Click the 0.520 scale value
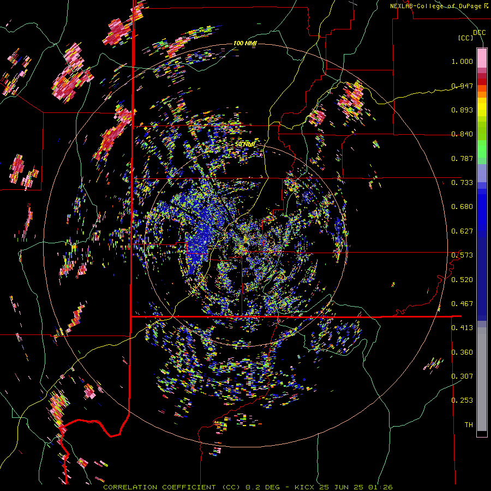 click(462, 279)
